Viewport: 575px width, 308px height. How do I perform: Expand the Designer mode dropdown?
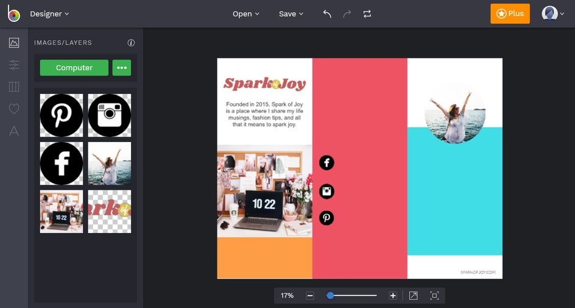click(x=49, y=13)
